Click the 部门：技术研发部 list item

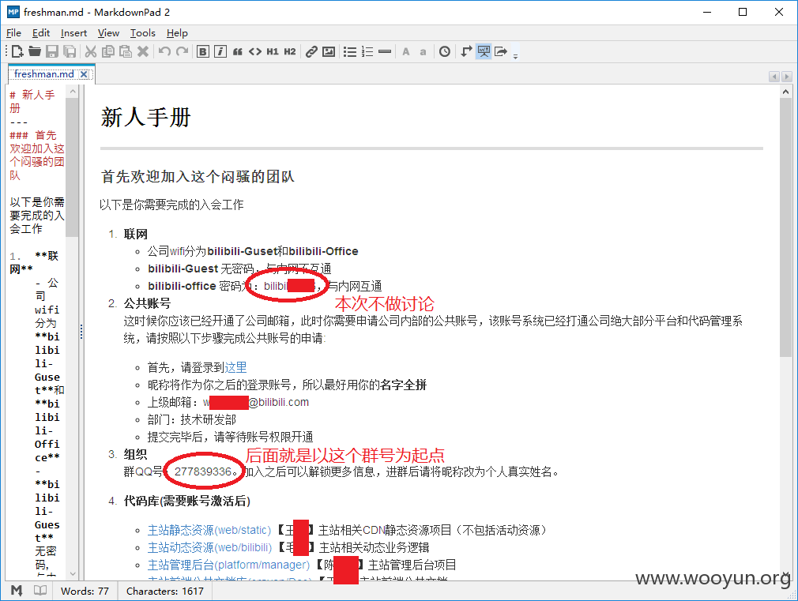191,420
